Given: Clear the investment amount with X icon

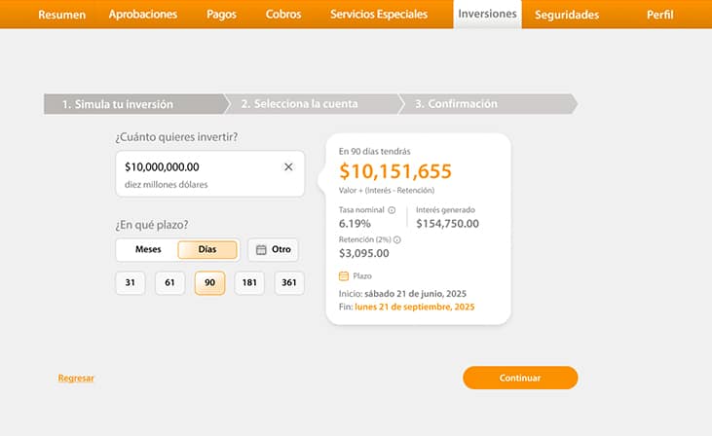Looking at the screenshot, I should [288, 167].
